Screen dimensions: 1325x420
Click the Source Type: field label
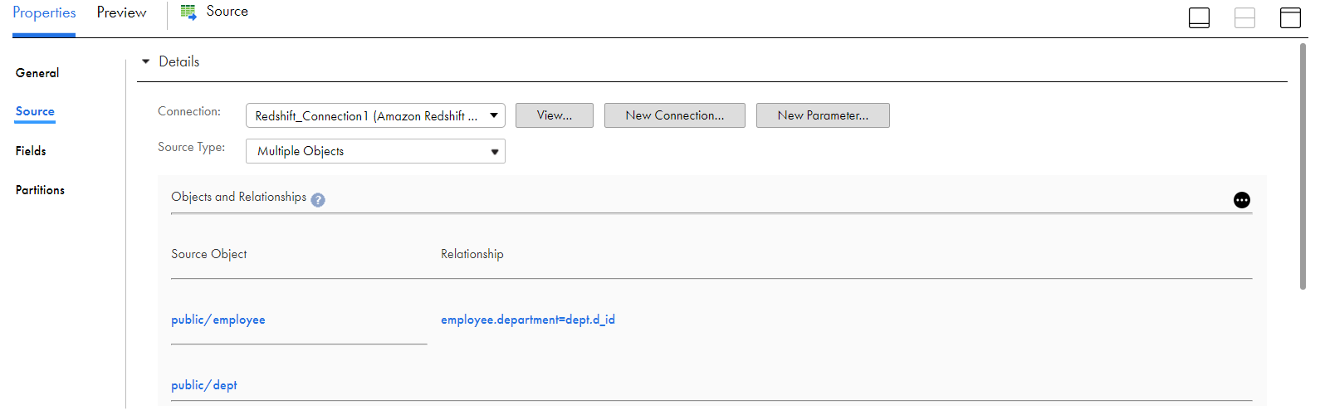click(x=192, y=147)
